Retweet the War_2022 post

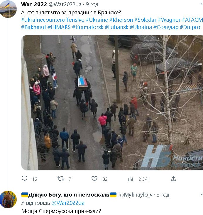tap(61, 178)
